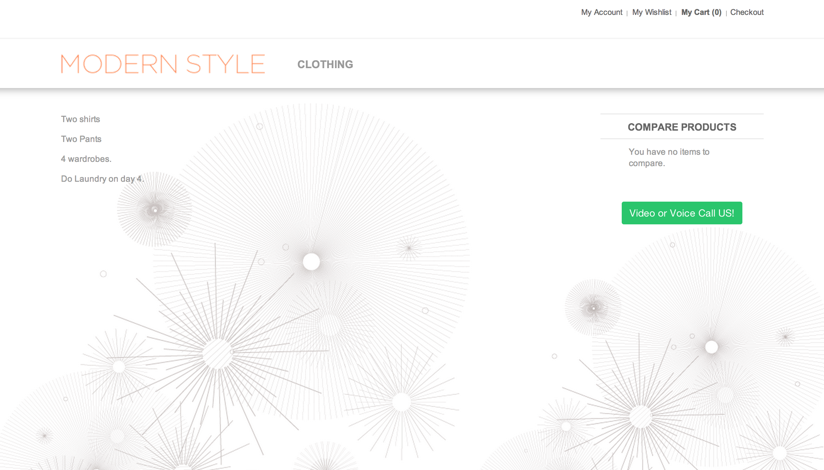Open the Clothing menu

(x=325, y=64)
